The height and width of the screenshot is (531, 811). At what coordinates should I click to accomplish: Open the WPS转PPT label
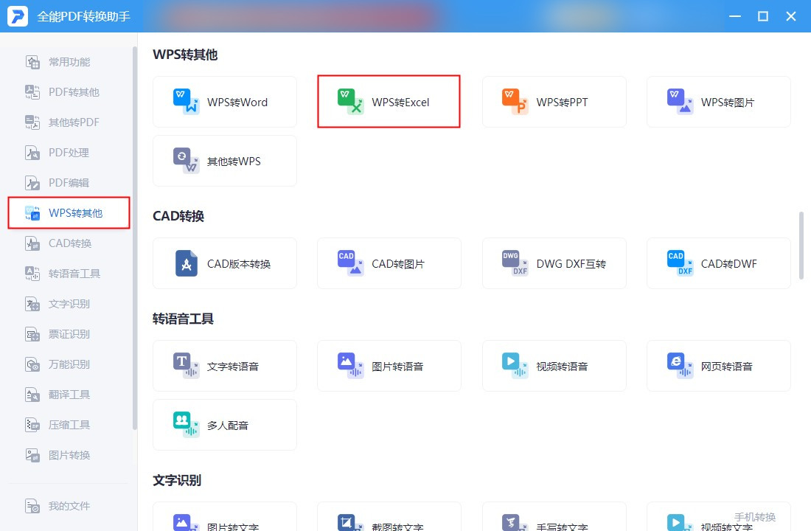tap(562, 102)
